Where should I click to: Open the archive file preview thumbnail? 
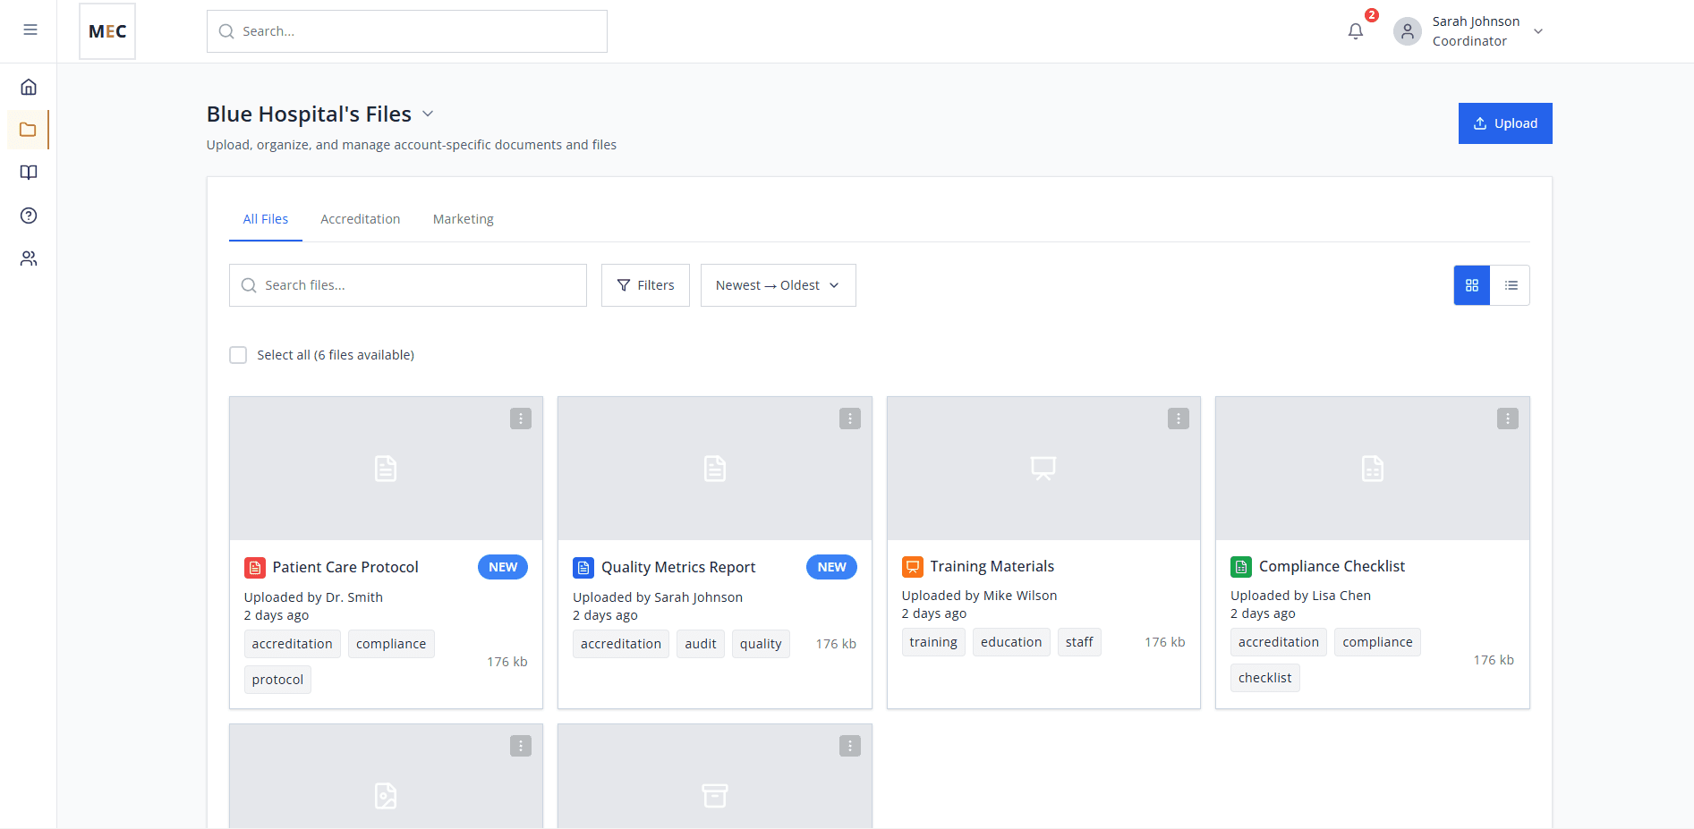715,776
